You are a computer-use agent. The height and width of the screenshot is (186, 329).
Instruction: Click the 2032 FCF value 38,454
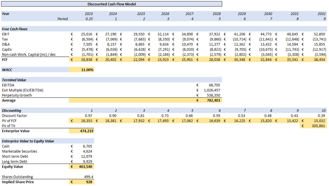(320, 59)
